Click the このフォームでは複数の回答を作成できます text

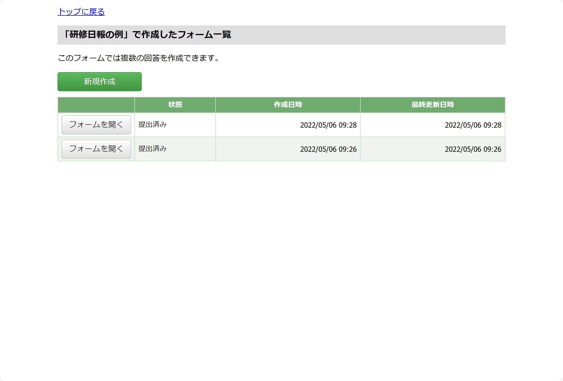coord(138,58)
